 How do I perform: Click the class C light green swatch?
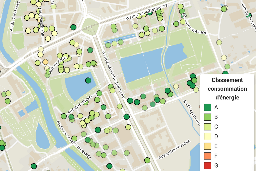(x=208, y=127)
